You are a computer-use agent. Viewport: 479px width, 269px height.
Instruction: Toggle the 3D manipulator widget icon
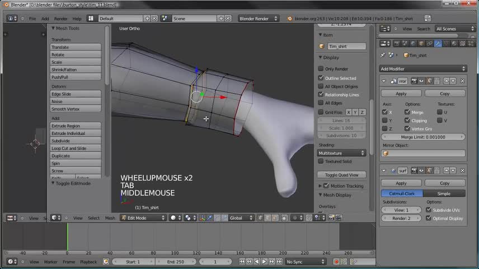coord(202,218)
